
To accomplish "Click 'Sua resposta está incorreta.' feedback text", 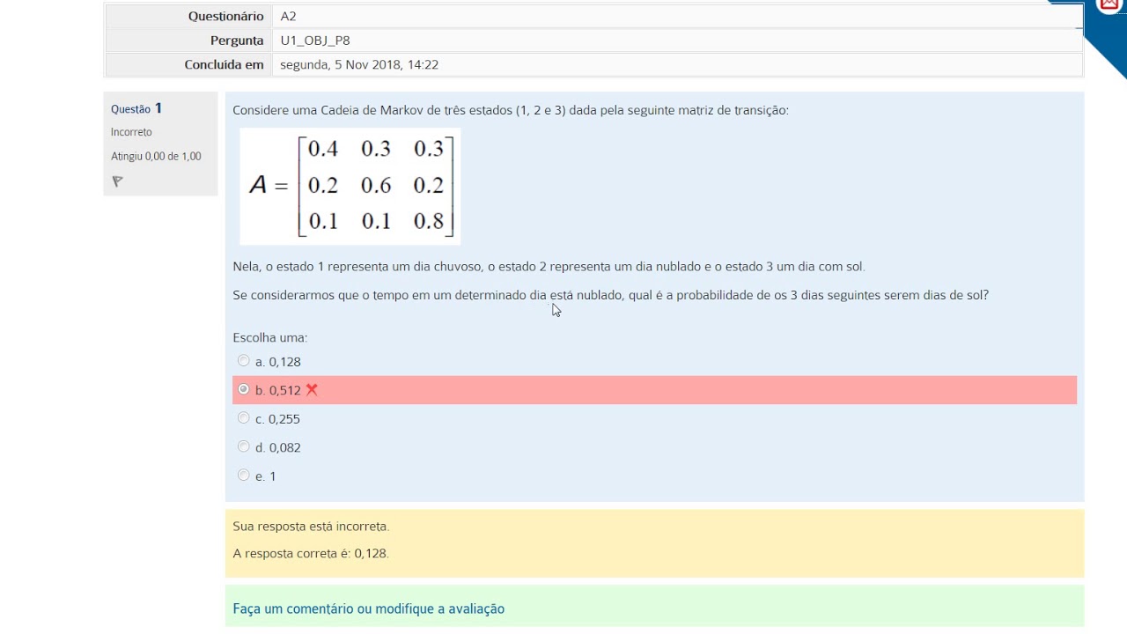I will pos(311,527).
